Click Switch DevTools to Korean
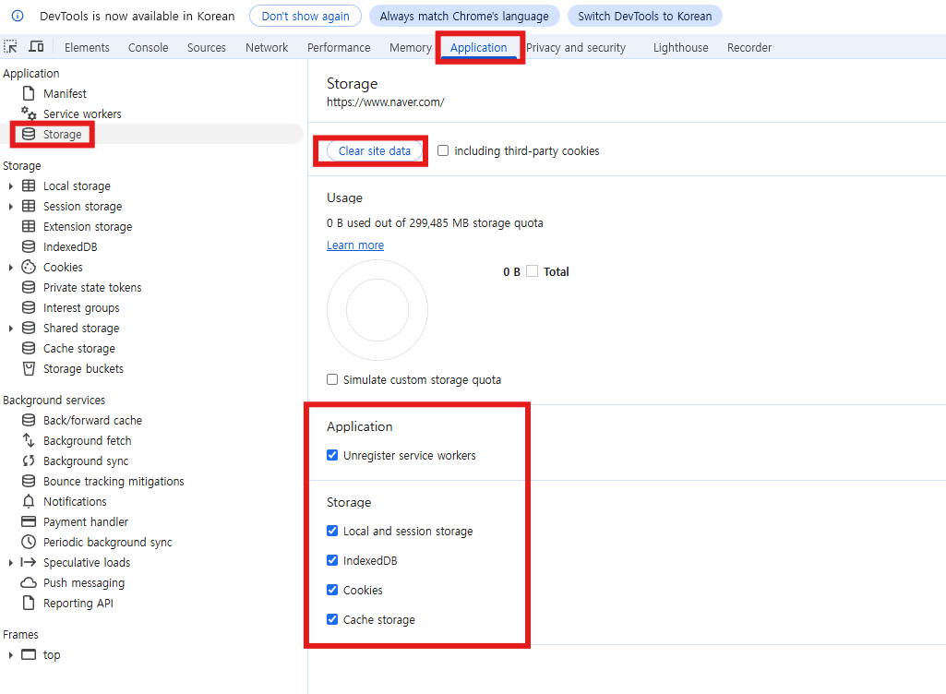The width and height of the screenshot is (946, 694). [x=644, y=17]
